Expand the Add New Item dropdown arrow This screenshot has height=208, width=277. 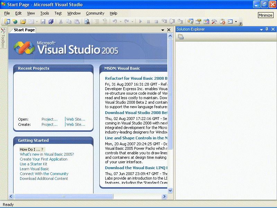pos(37,22)
